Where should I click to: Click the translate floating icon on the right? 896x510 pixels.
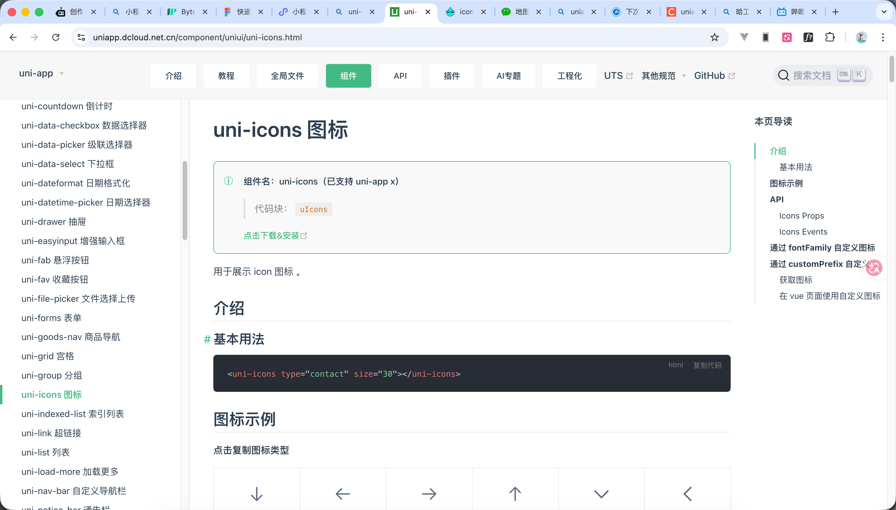click(873, 268)
